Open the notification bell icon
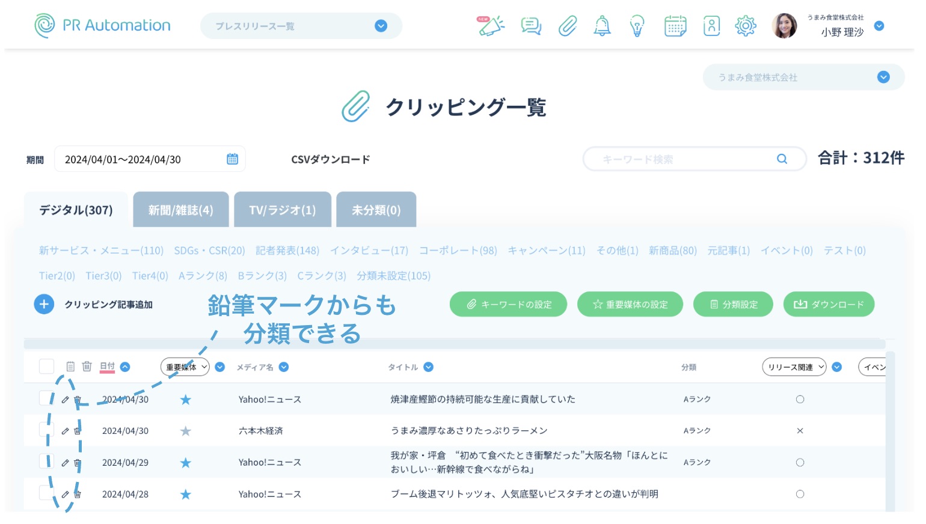The image size is (926, 524). 602,26
